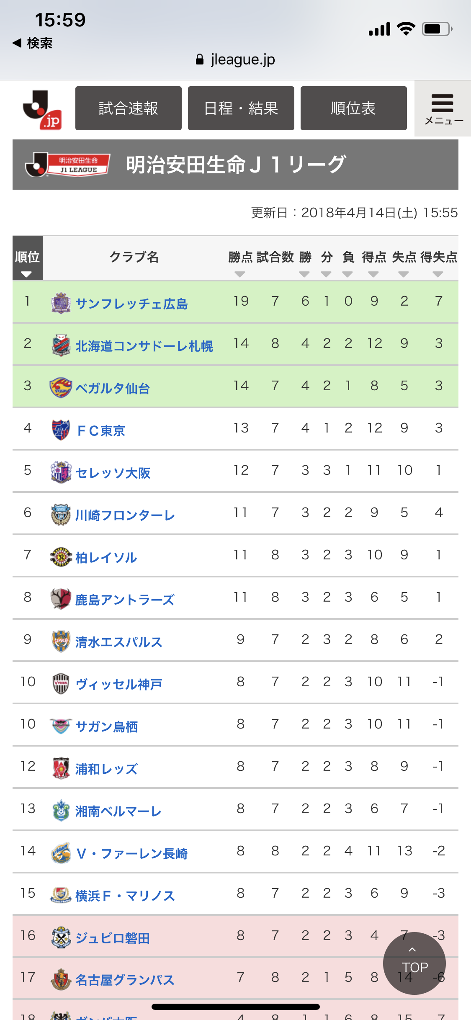Tap the jleague.jp address bar
471x1020 pixels.
pyautogui.click(x=235, y=59)
